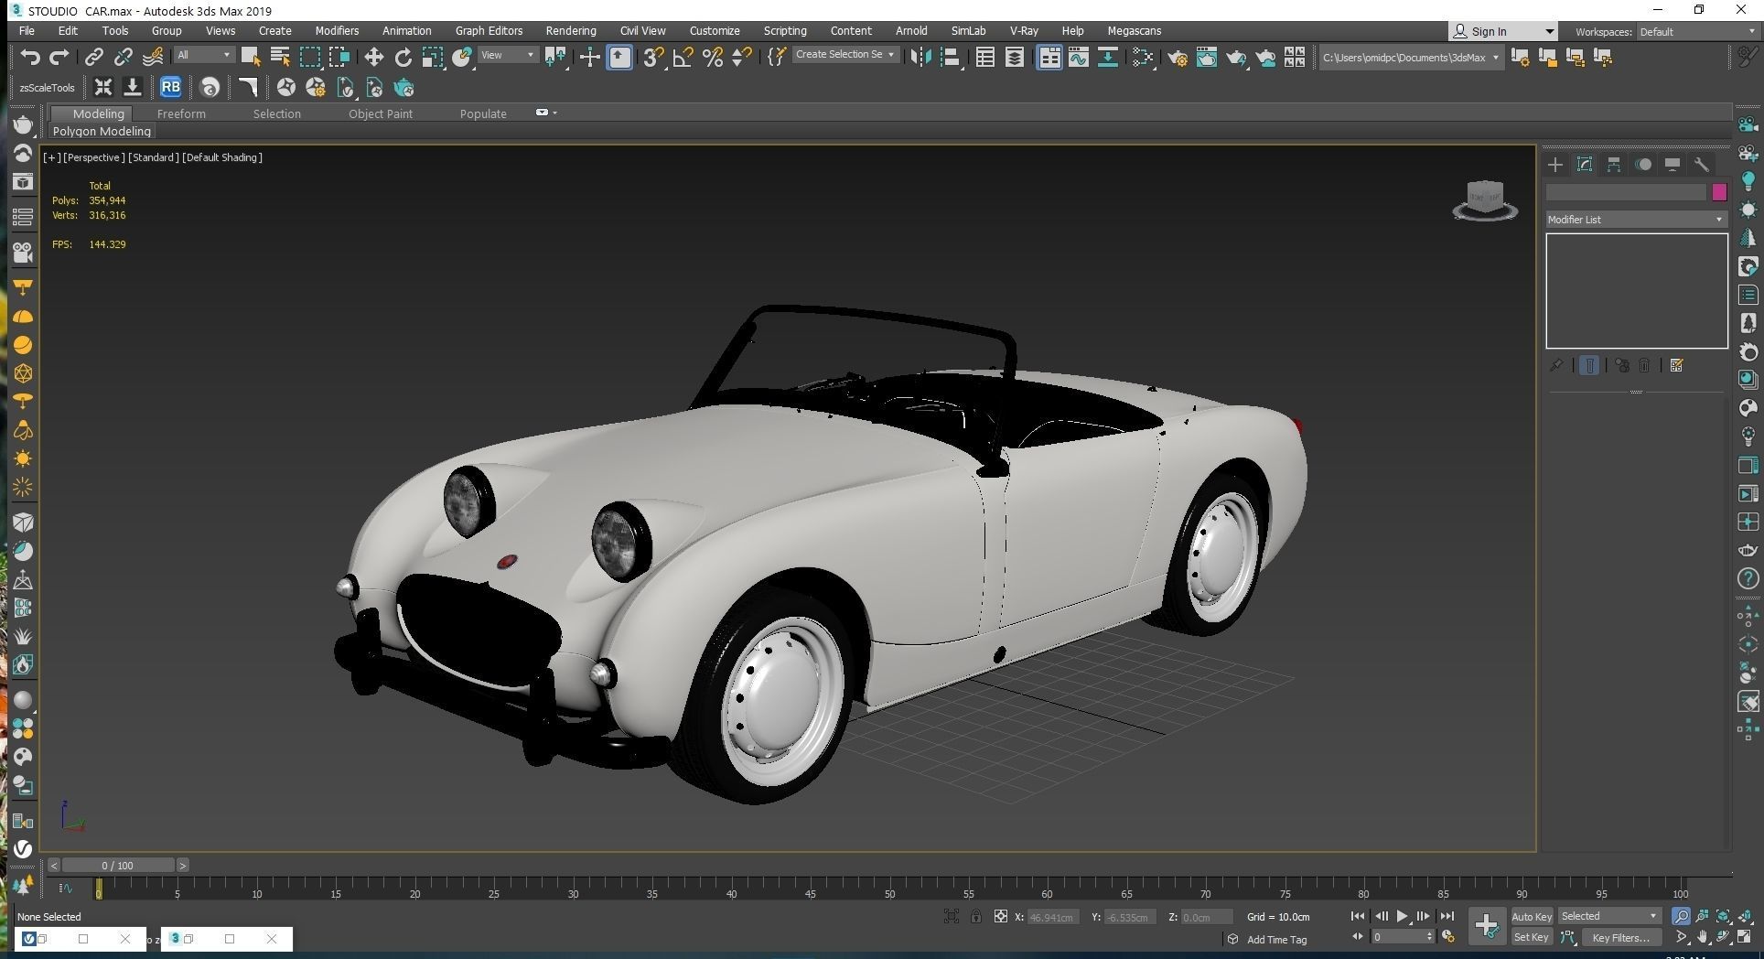Toggle the 3D Snaps button
The image size is (1764, 959).
[653, 58]
